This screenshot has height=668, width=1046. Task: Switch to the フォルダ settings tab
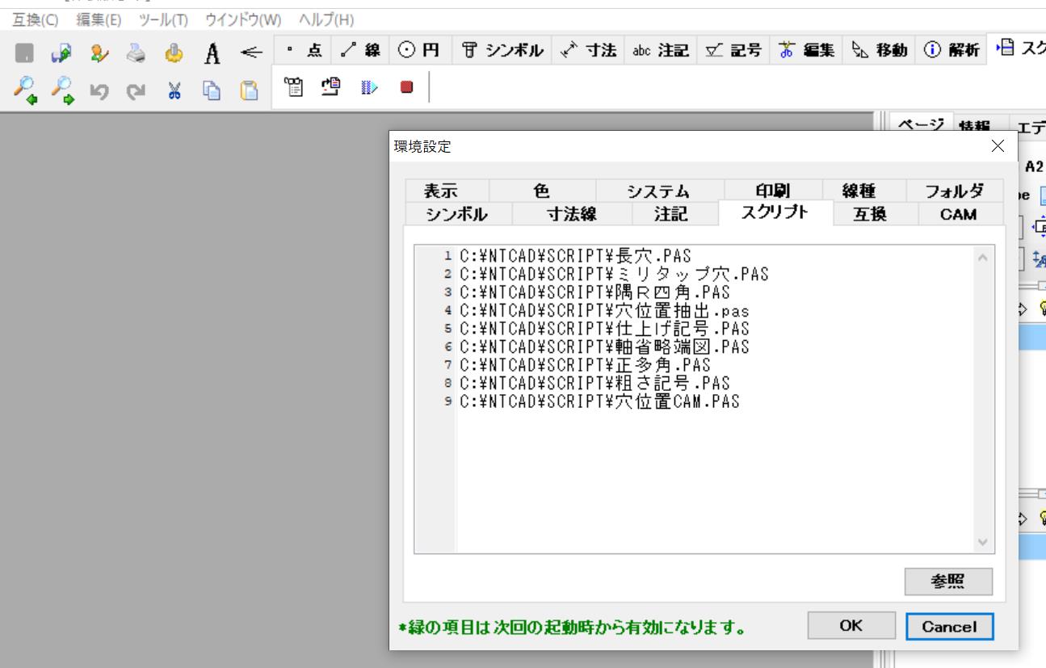pos(954,191)
